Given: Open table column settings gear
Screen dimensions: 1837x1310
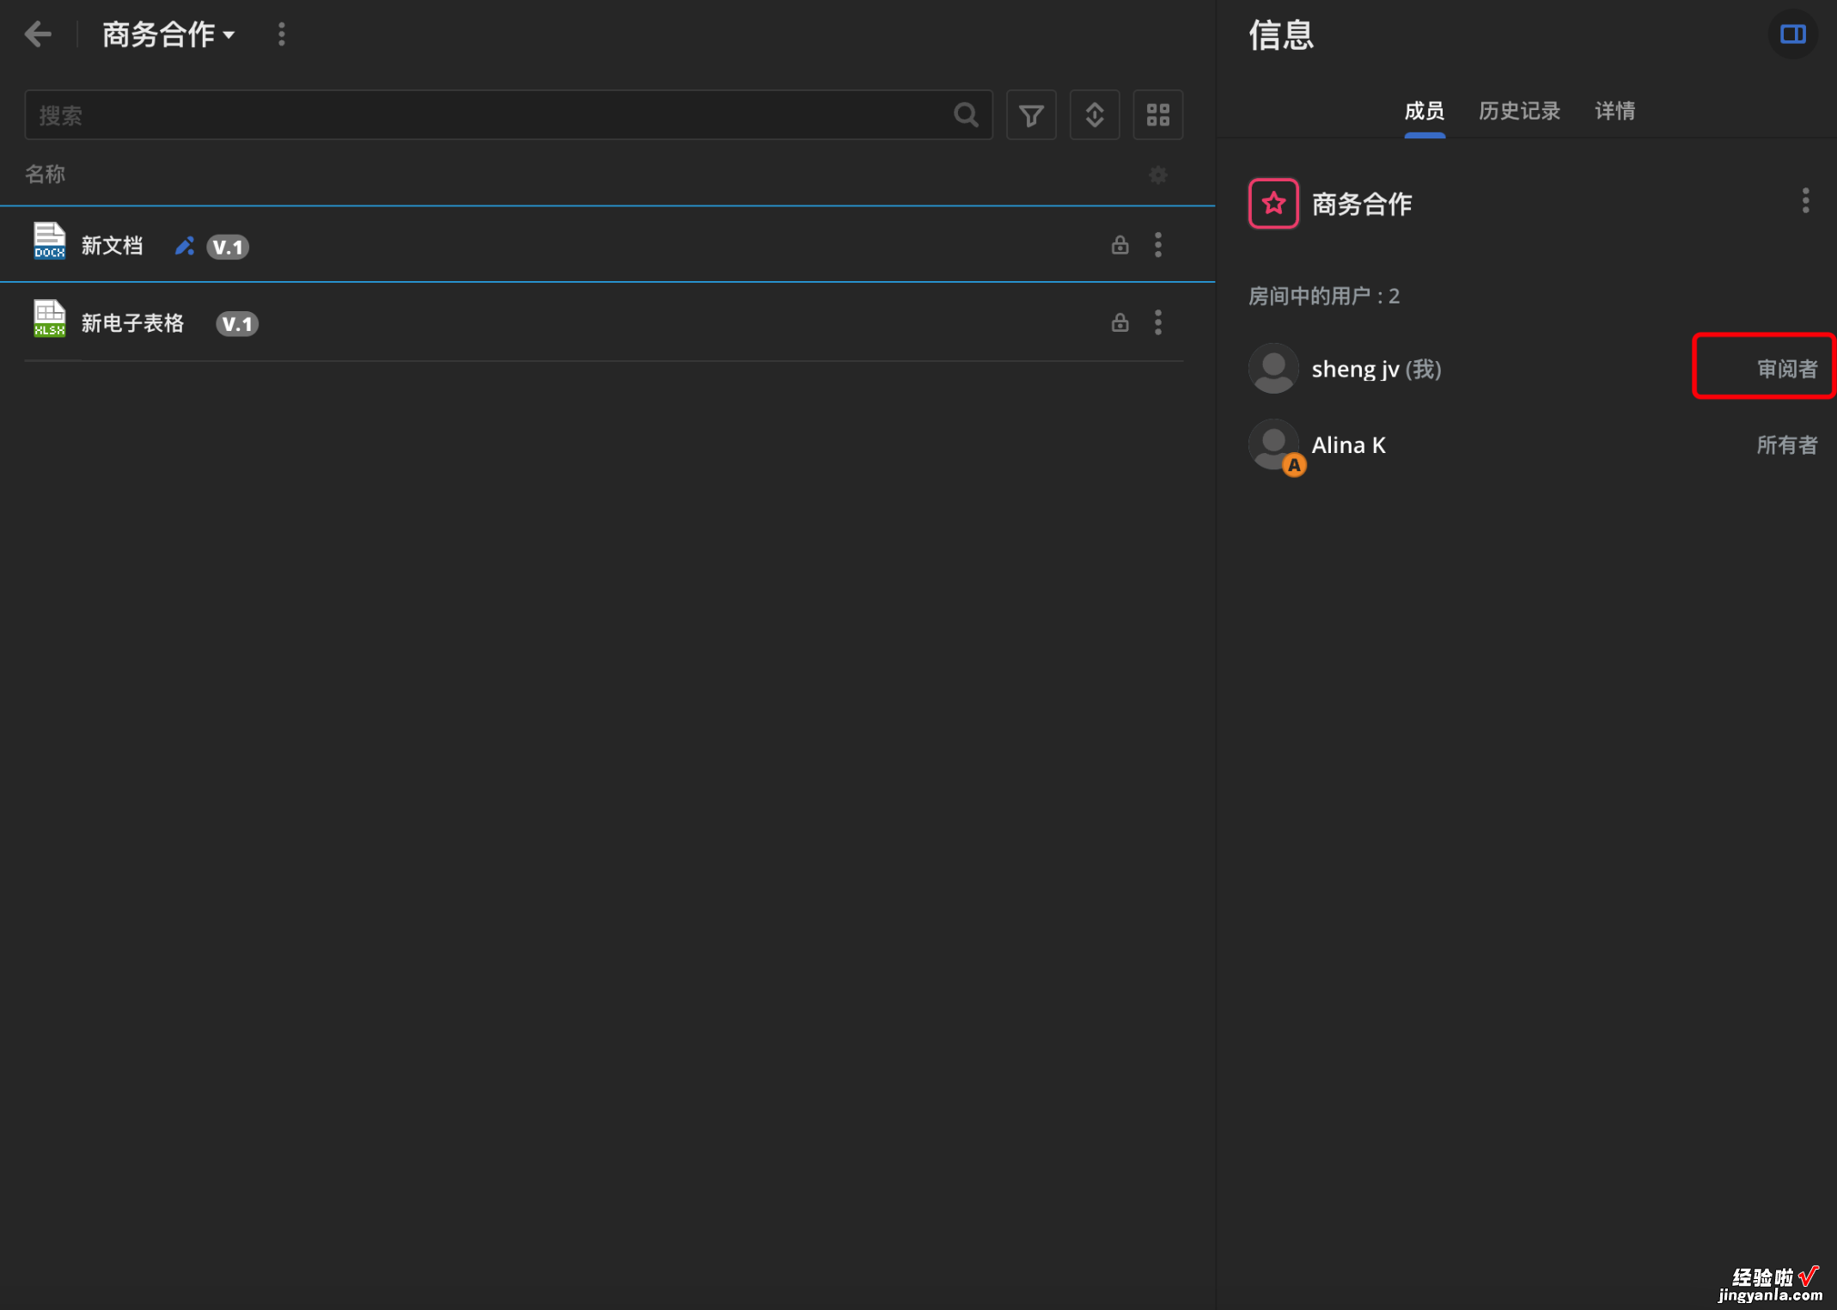Looking at the screenshot, I should [x=1158, y=175].
